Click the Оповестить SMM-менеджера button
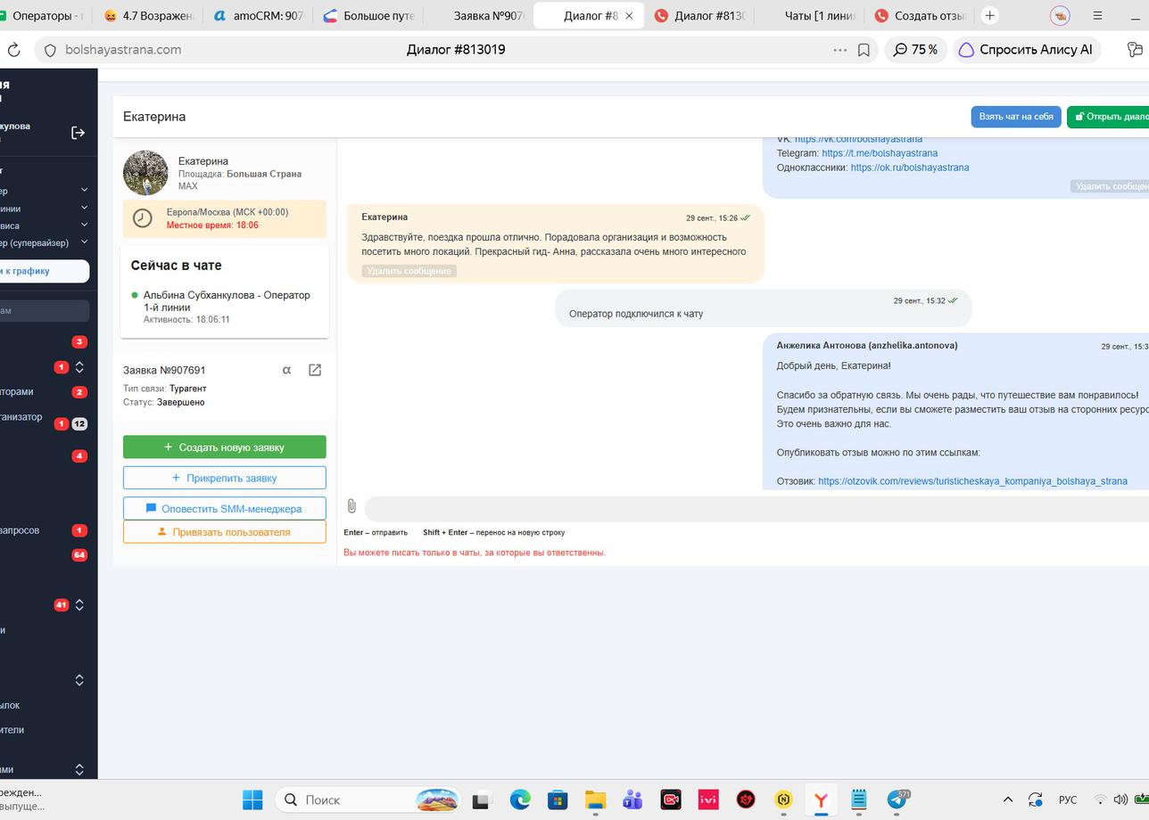Screen dimensions: 1149x820 click(225, 509)
